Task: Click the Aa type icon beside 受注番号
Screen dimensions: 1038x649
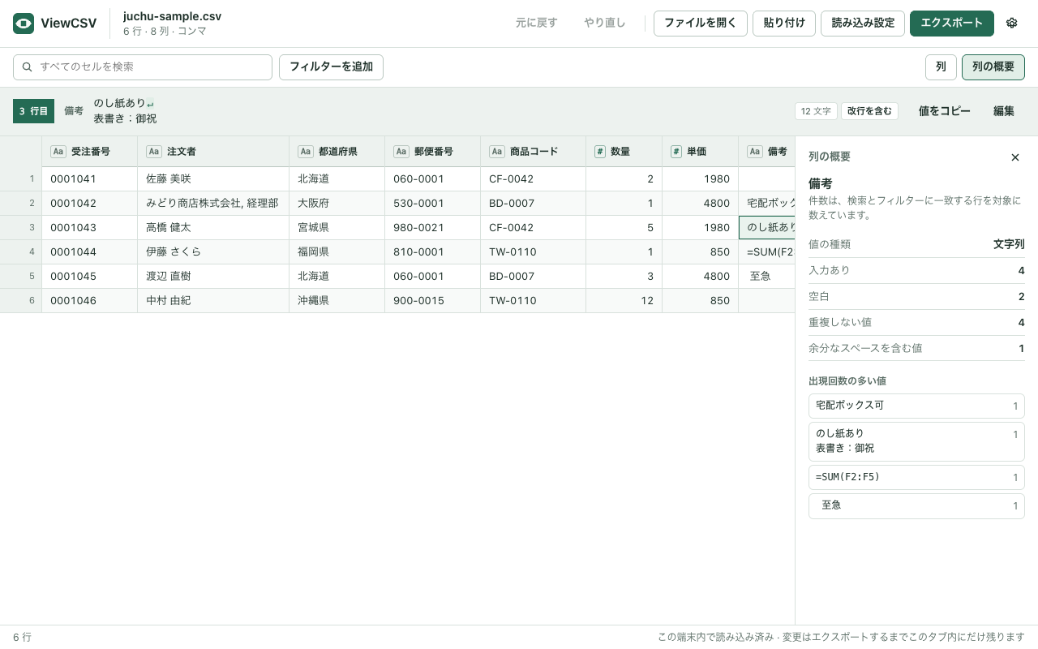Action: 58,152
